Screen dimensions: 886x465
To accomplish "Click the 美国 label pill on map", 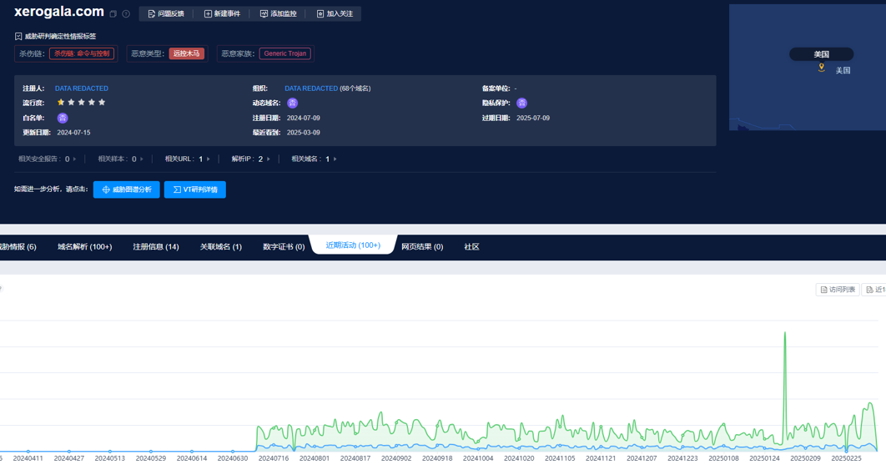I will coord(822,54).
